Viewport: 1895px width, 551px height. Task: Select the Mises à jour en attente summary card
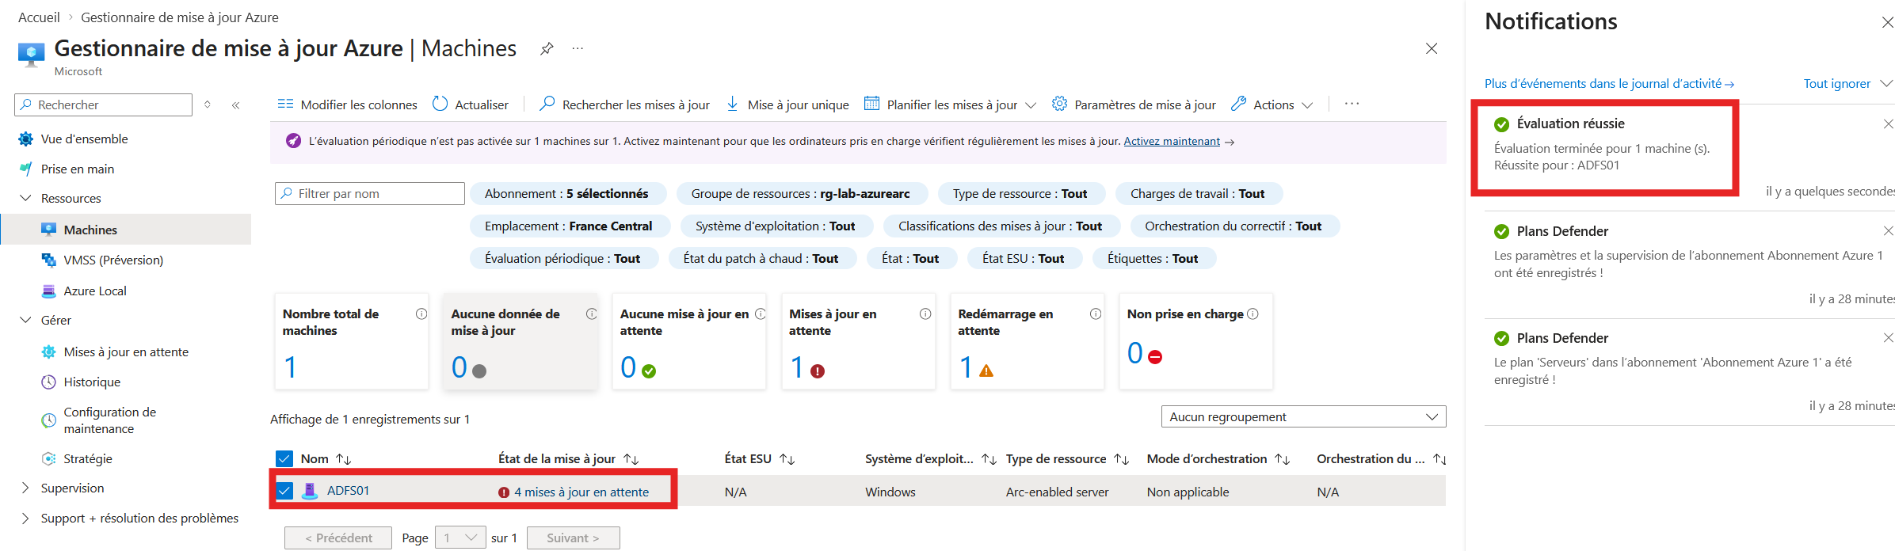(859, 341)
